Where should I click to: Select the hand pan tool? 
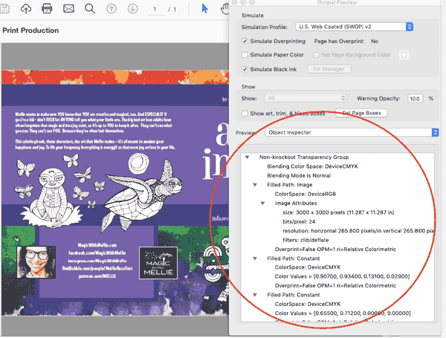224,8
